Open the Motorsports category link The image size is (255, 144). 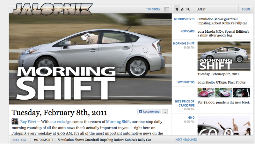pos(184,19)
